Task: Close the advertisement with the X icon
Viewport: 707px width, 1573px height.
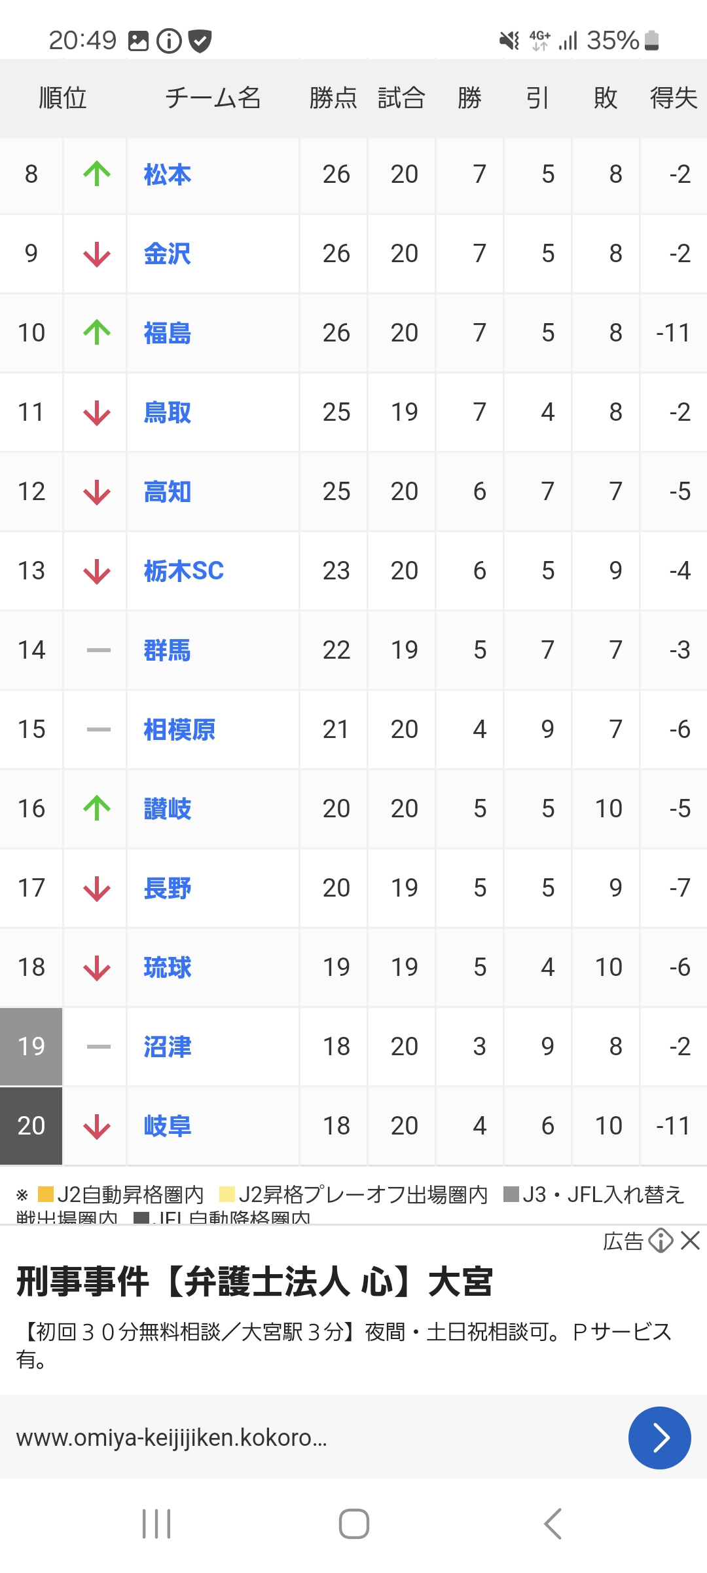Action: 691,1241
